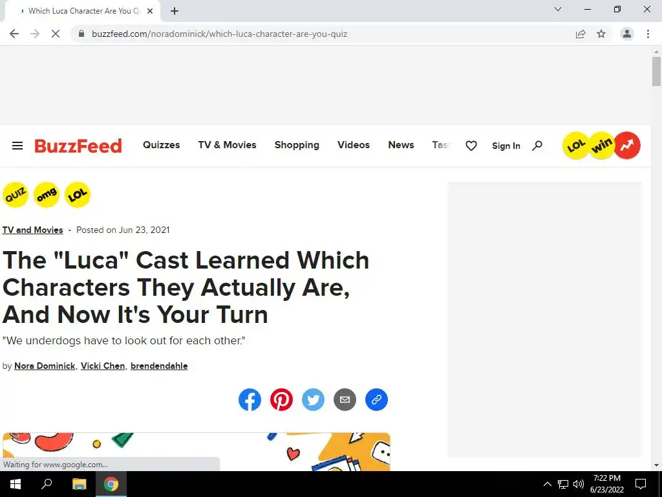Open a new browser tab
The width and height of the screenshot is (662, 497).
pos(175,11)
